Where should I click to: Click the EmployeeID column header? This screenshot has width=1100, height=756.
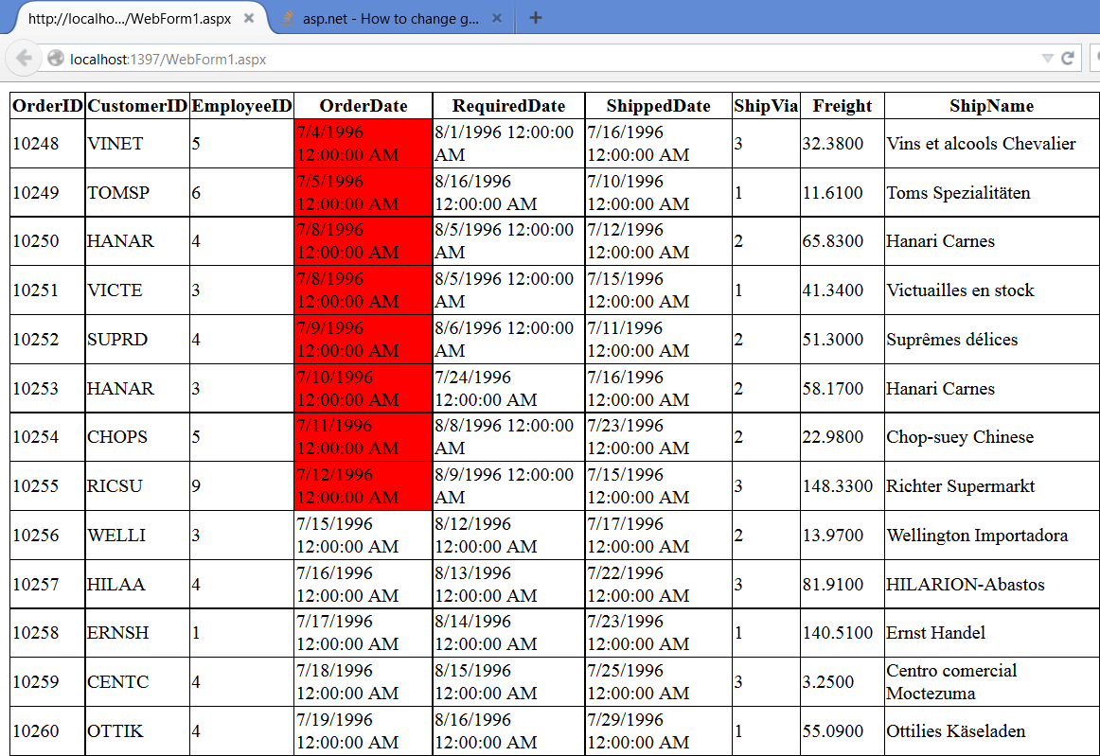(x=241, y=106)
